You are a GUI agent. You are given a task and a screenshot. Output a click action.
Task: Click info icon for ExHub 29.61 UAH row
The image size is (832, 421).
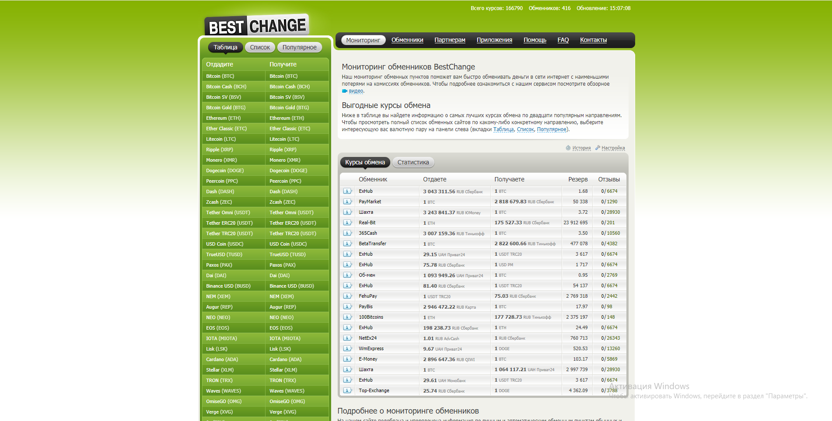pyautogui.click(x=347, y=380)
